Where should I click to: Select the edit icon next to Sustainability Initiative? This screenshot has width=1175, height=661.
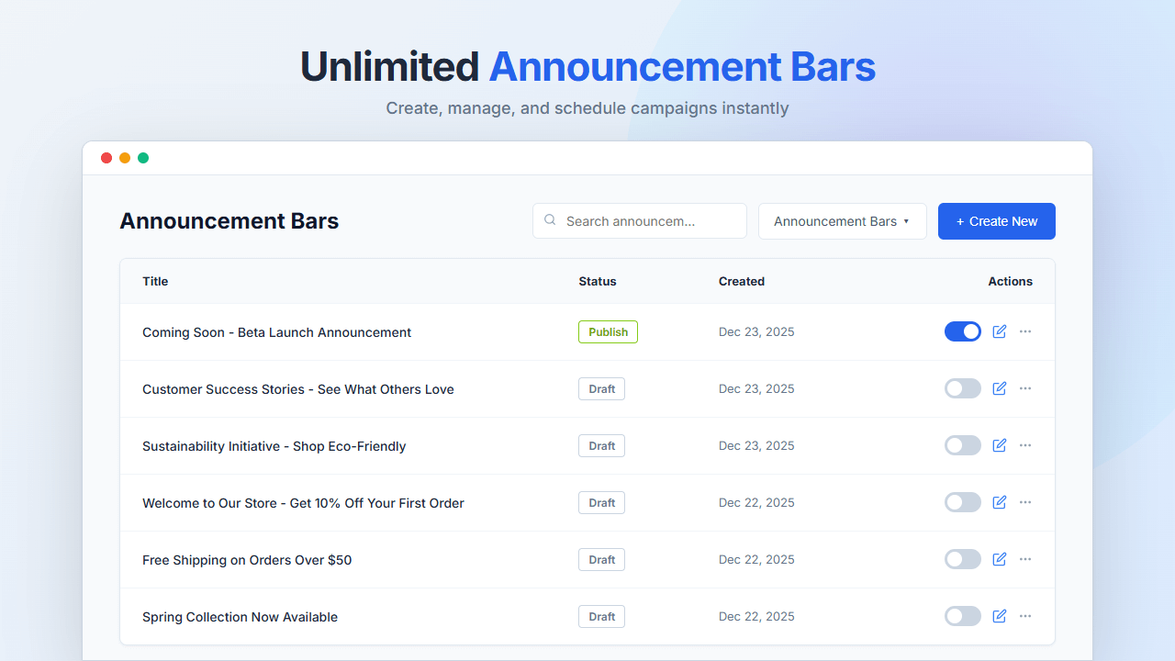click(x=999, y=445)
